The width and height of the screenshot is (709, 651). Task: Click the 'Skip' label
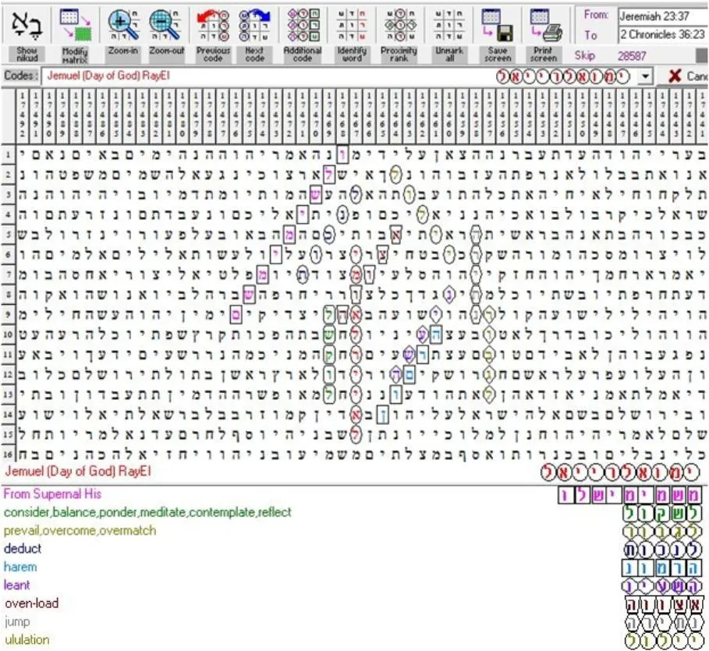(584, 55)
